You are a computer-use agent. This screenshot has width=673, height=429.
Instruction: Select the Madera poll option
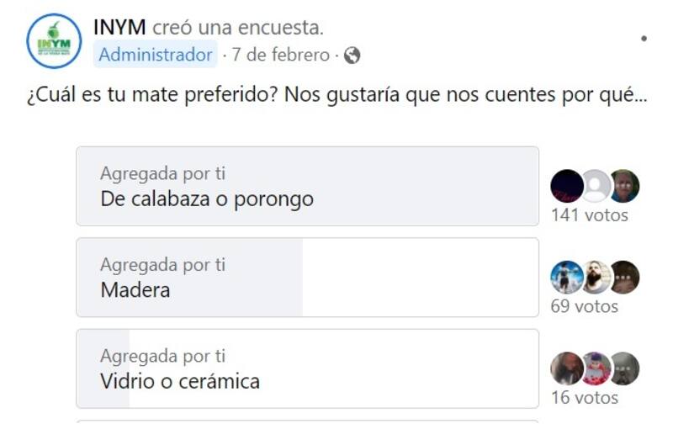tap(307, 277)
